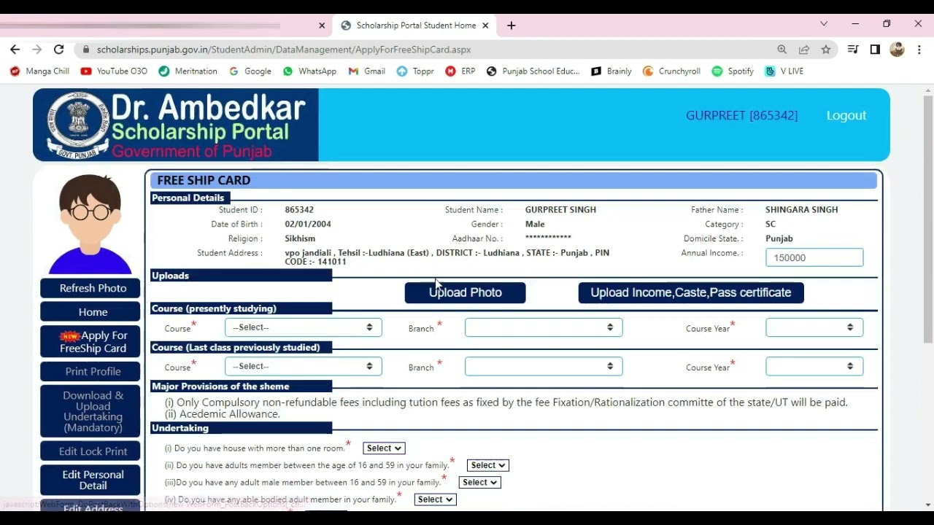The width and height of the screenshot is (934, 525).
Task: Click GURPREET [865342] user name
Action: tap(741, 115)
